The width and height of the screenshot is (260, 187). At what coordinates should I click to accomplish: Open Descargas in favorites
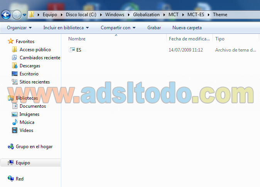pyautogui.click(x=30, y=66)
